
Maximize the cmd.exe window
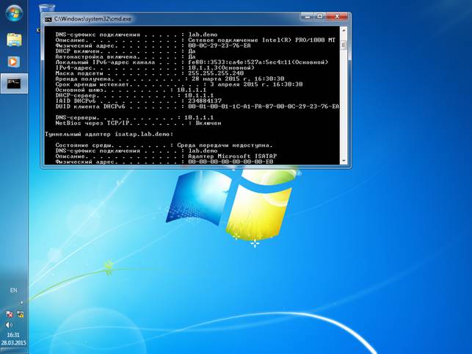pyautogui.click(x=320, y=17)
